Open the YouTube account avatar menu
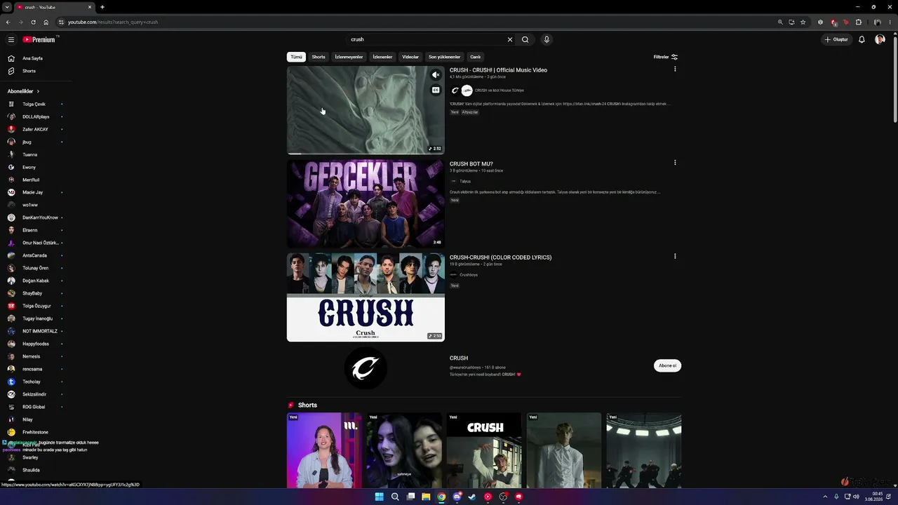Image resolution: width=898 pixels, height=505 pixels. (880, 39)
